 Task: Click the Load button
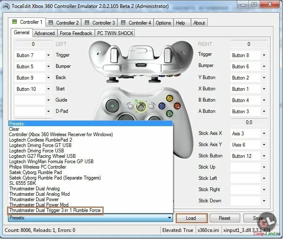tap(191, 218)
